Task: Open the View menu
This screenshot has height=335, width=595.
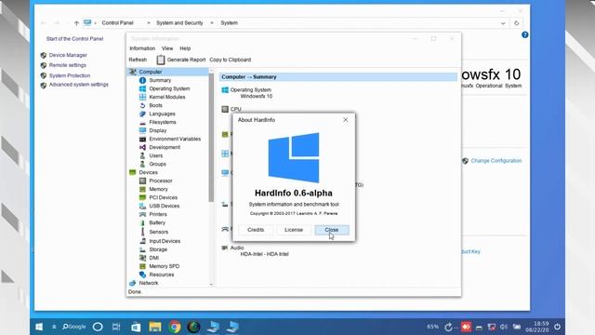Action: click(167, 48)
